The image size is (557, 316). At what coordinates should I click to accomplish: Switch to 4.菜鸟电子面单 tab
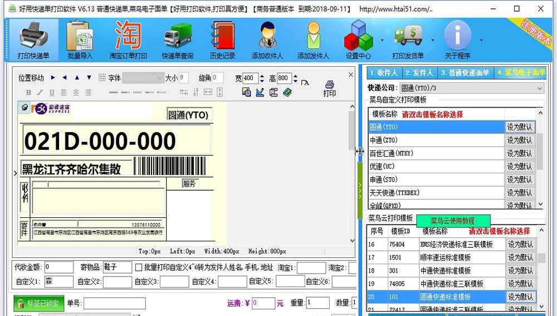(521, 73)
